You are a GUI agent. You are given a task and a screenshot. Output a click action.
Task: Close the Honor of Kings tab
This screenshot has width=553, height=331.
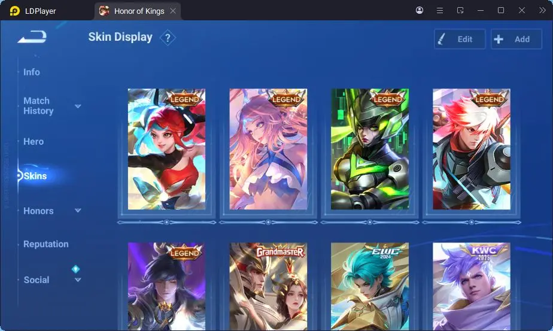point(173,11)
